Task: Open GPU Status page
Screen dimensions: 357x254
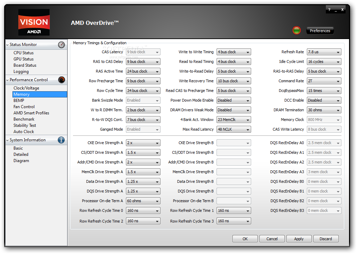Action: 24,59
